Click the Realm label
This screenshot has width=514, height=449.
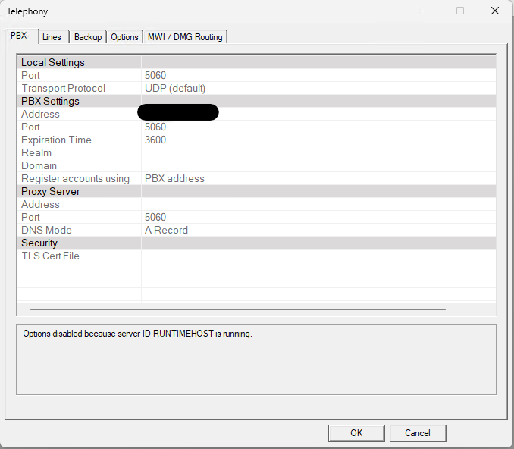[36, 153]
